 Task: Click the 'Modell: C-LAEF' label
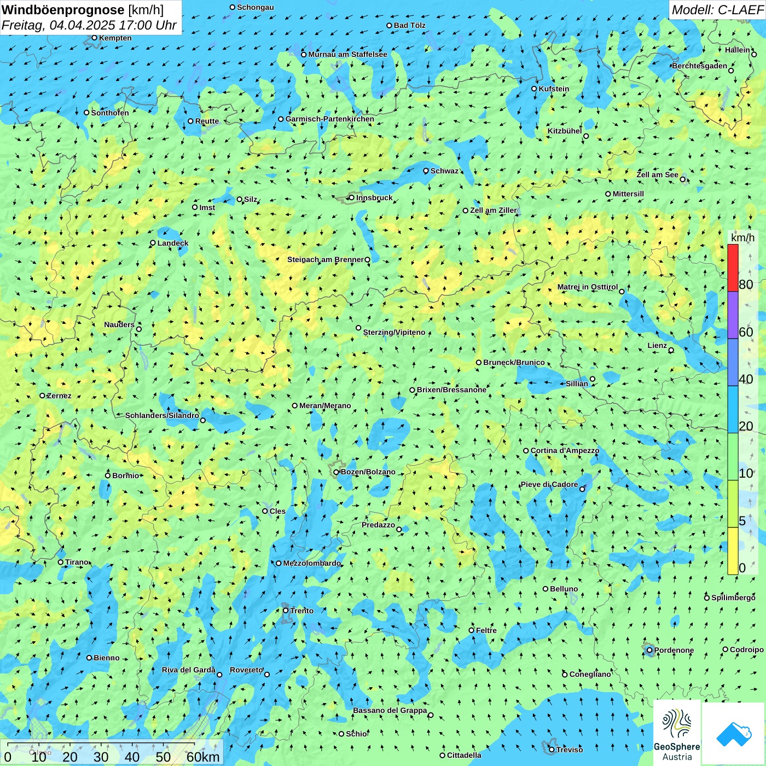717,10
